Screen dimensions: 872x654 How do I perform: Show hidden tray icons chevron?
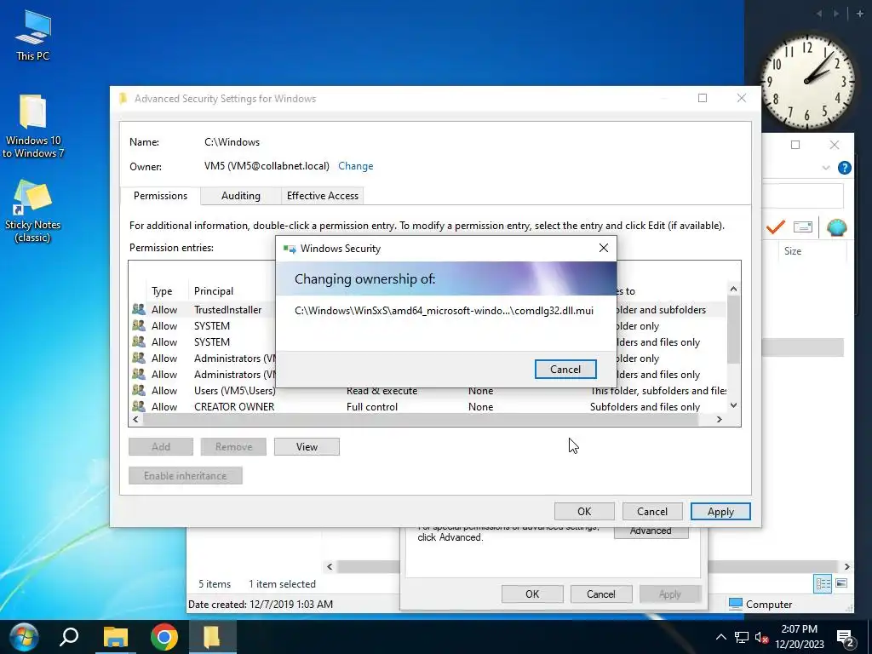click(x=720, y=637)
